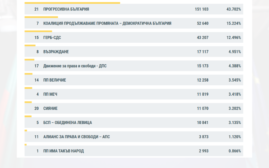Click the СИЯНИЕ party name
Viewport: 269px width, 168px height.
pyautogui.click(x=50, y=109)
